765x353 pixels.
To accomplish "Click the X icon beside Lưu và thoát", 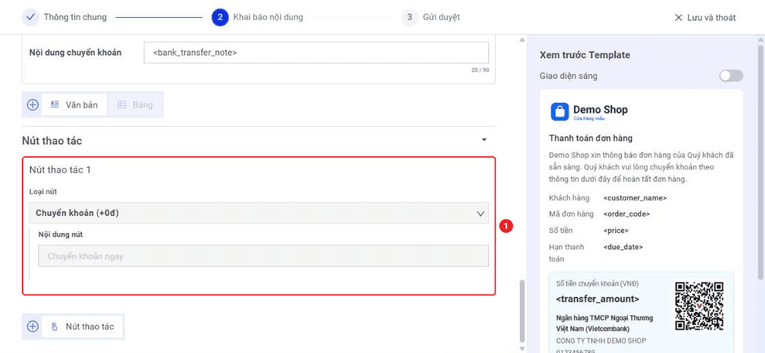I will coord(678,18).
